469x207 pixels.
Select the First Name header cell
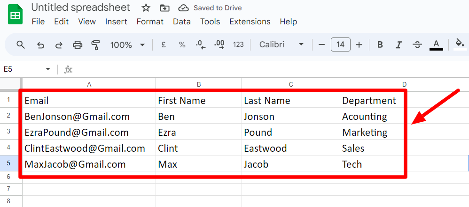pos(199,100)
